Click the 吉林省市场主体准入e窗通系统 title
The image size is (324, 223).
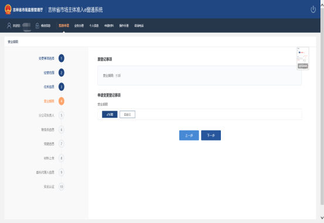(x=76, y=10)
